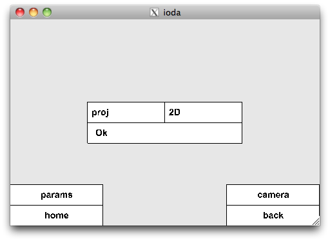Image resolution: width=330 pixels, height=241 pixels.
Task: Click the resize grip in the window corner
Action: coord(316,222)
